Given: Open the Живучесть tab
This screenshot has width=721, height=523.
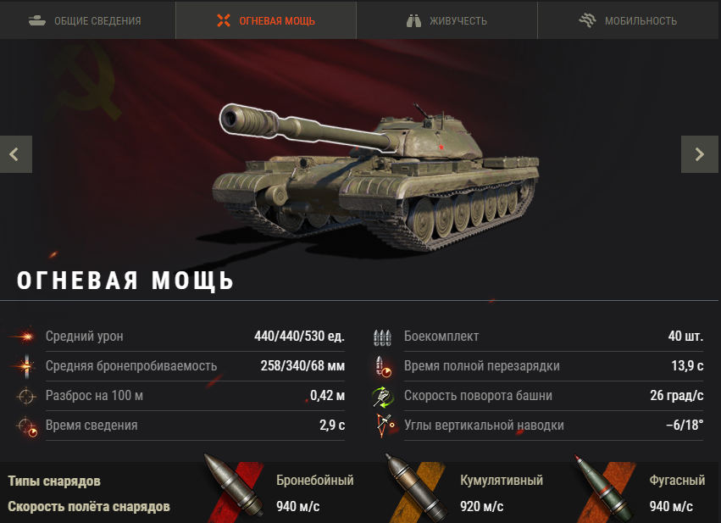Looking at the screenshot, I should [x=447, y=20].
